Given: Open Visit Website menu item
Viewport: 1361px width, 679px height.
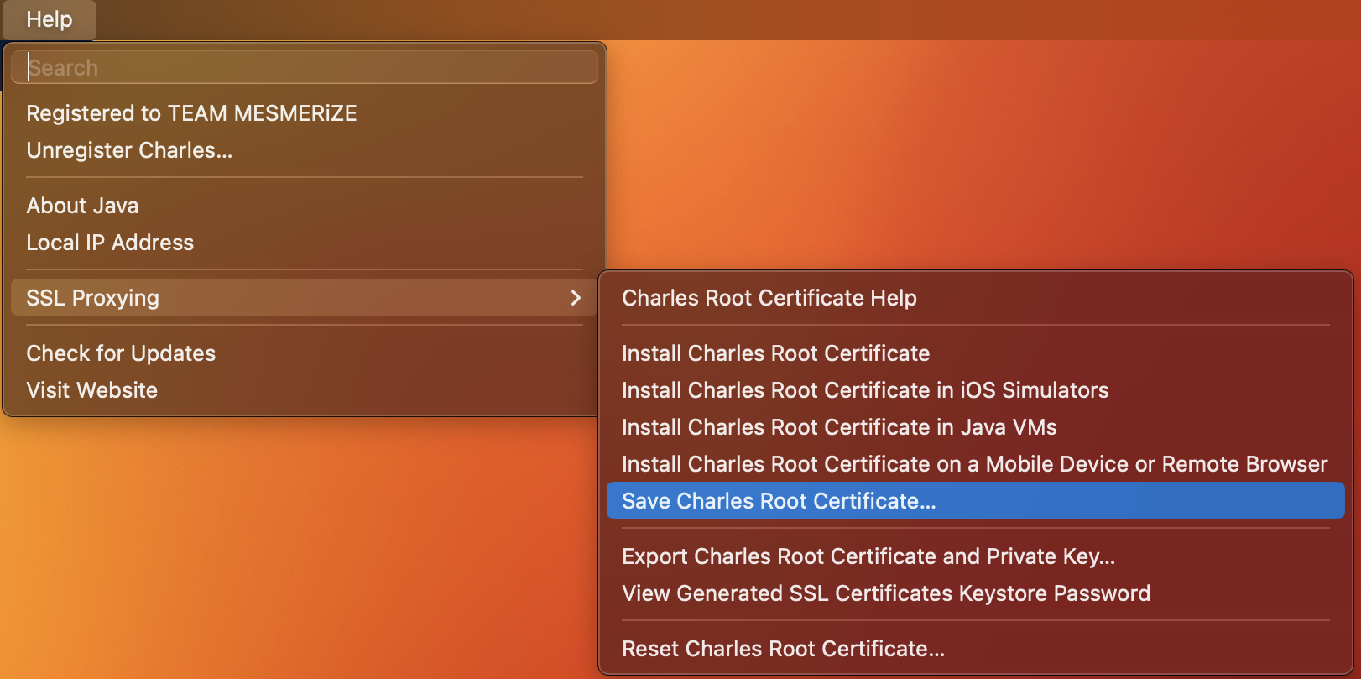Looking at the screenshot, I should click(91, 390).
